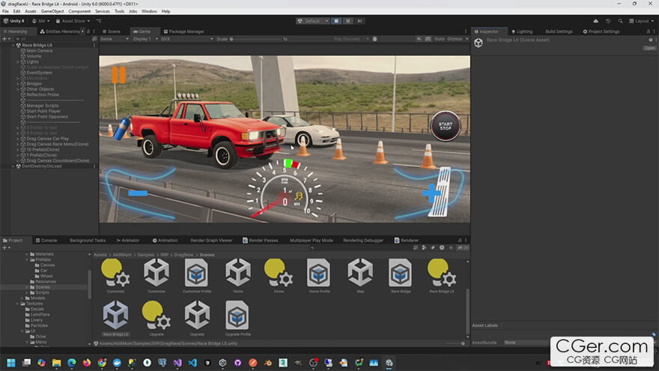
Task: Adjust the Game view Scale slider
Action: pyautogui.click(x=256, y=39)
